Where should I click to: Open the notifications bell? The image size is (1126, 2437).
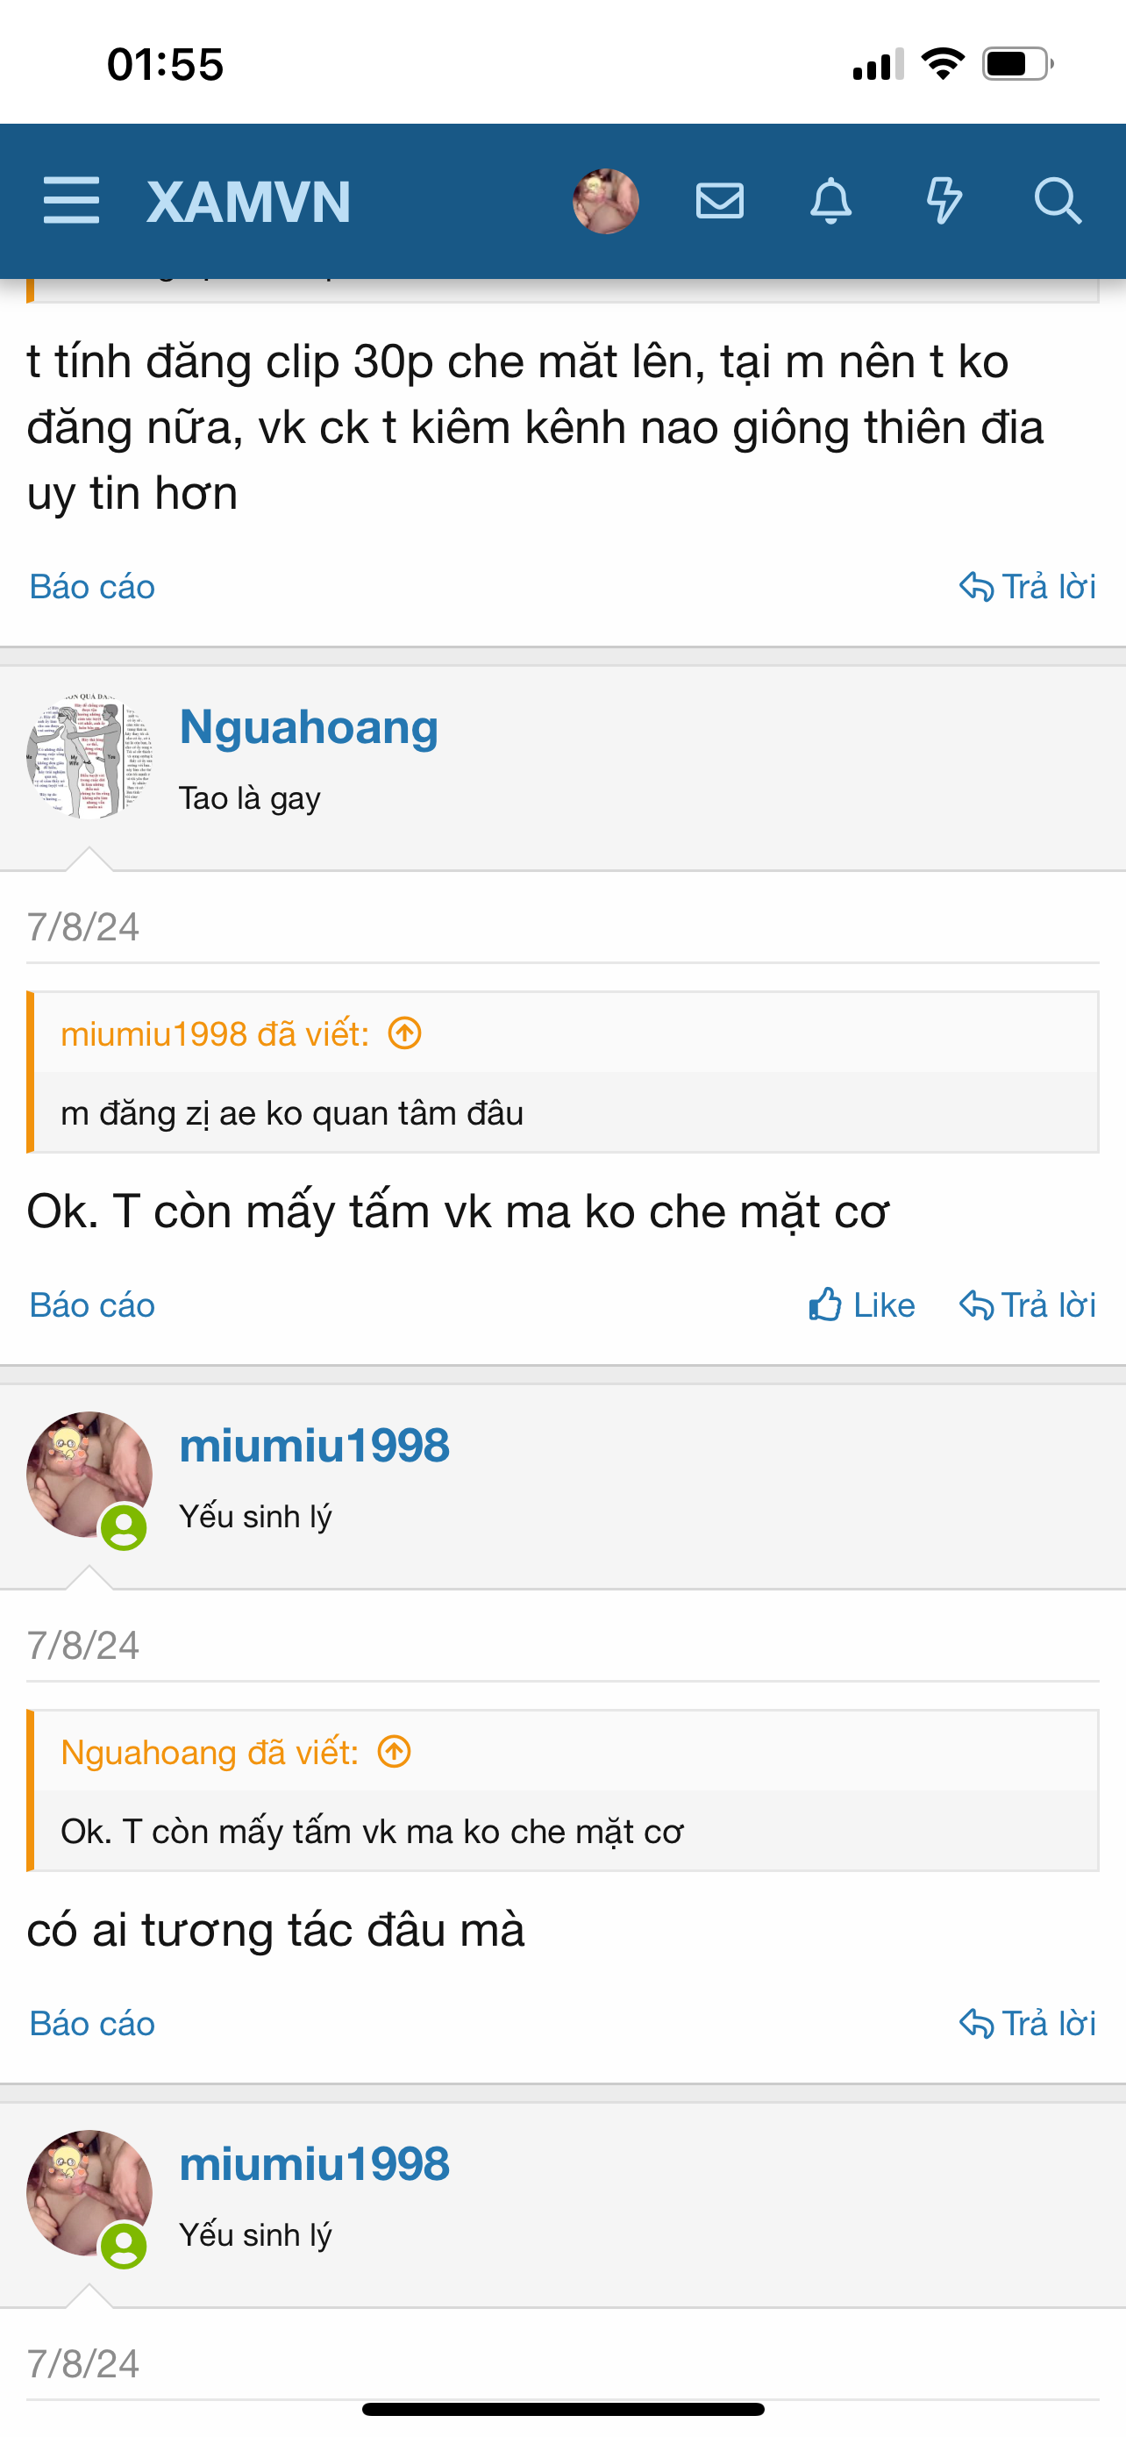[x=831, y=201]
